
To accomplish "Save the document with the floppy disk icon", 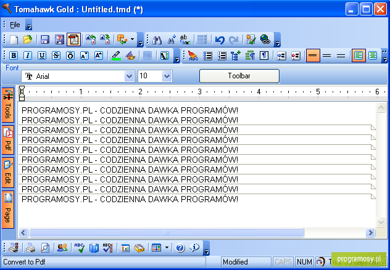I will [x=45, y=39].
